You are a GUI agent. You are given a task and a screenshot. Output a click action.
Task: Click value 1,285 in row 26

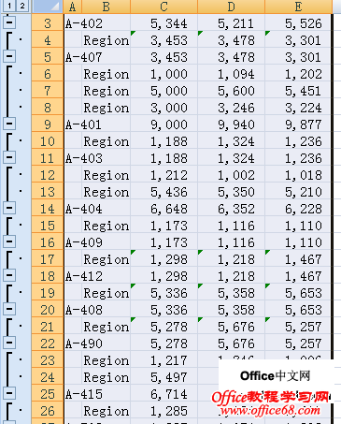pyautogui.click(x=164, y=411)
